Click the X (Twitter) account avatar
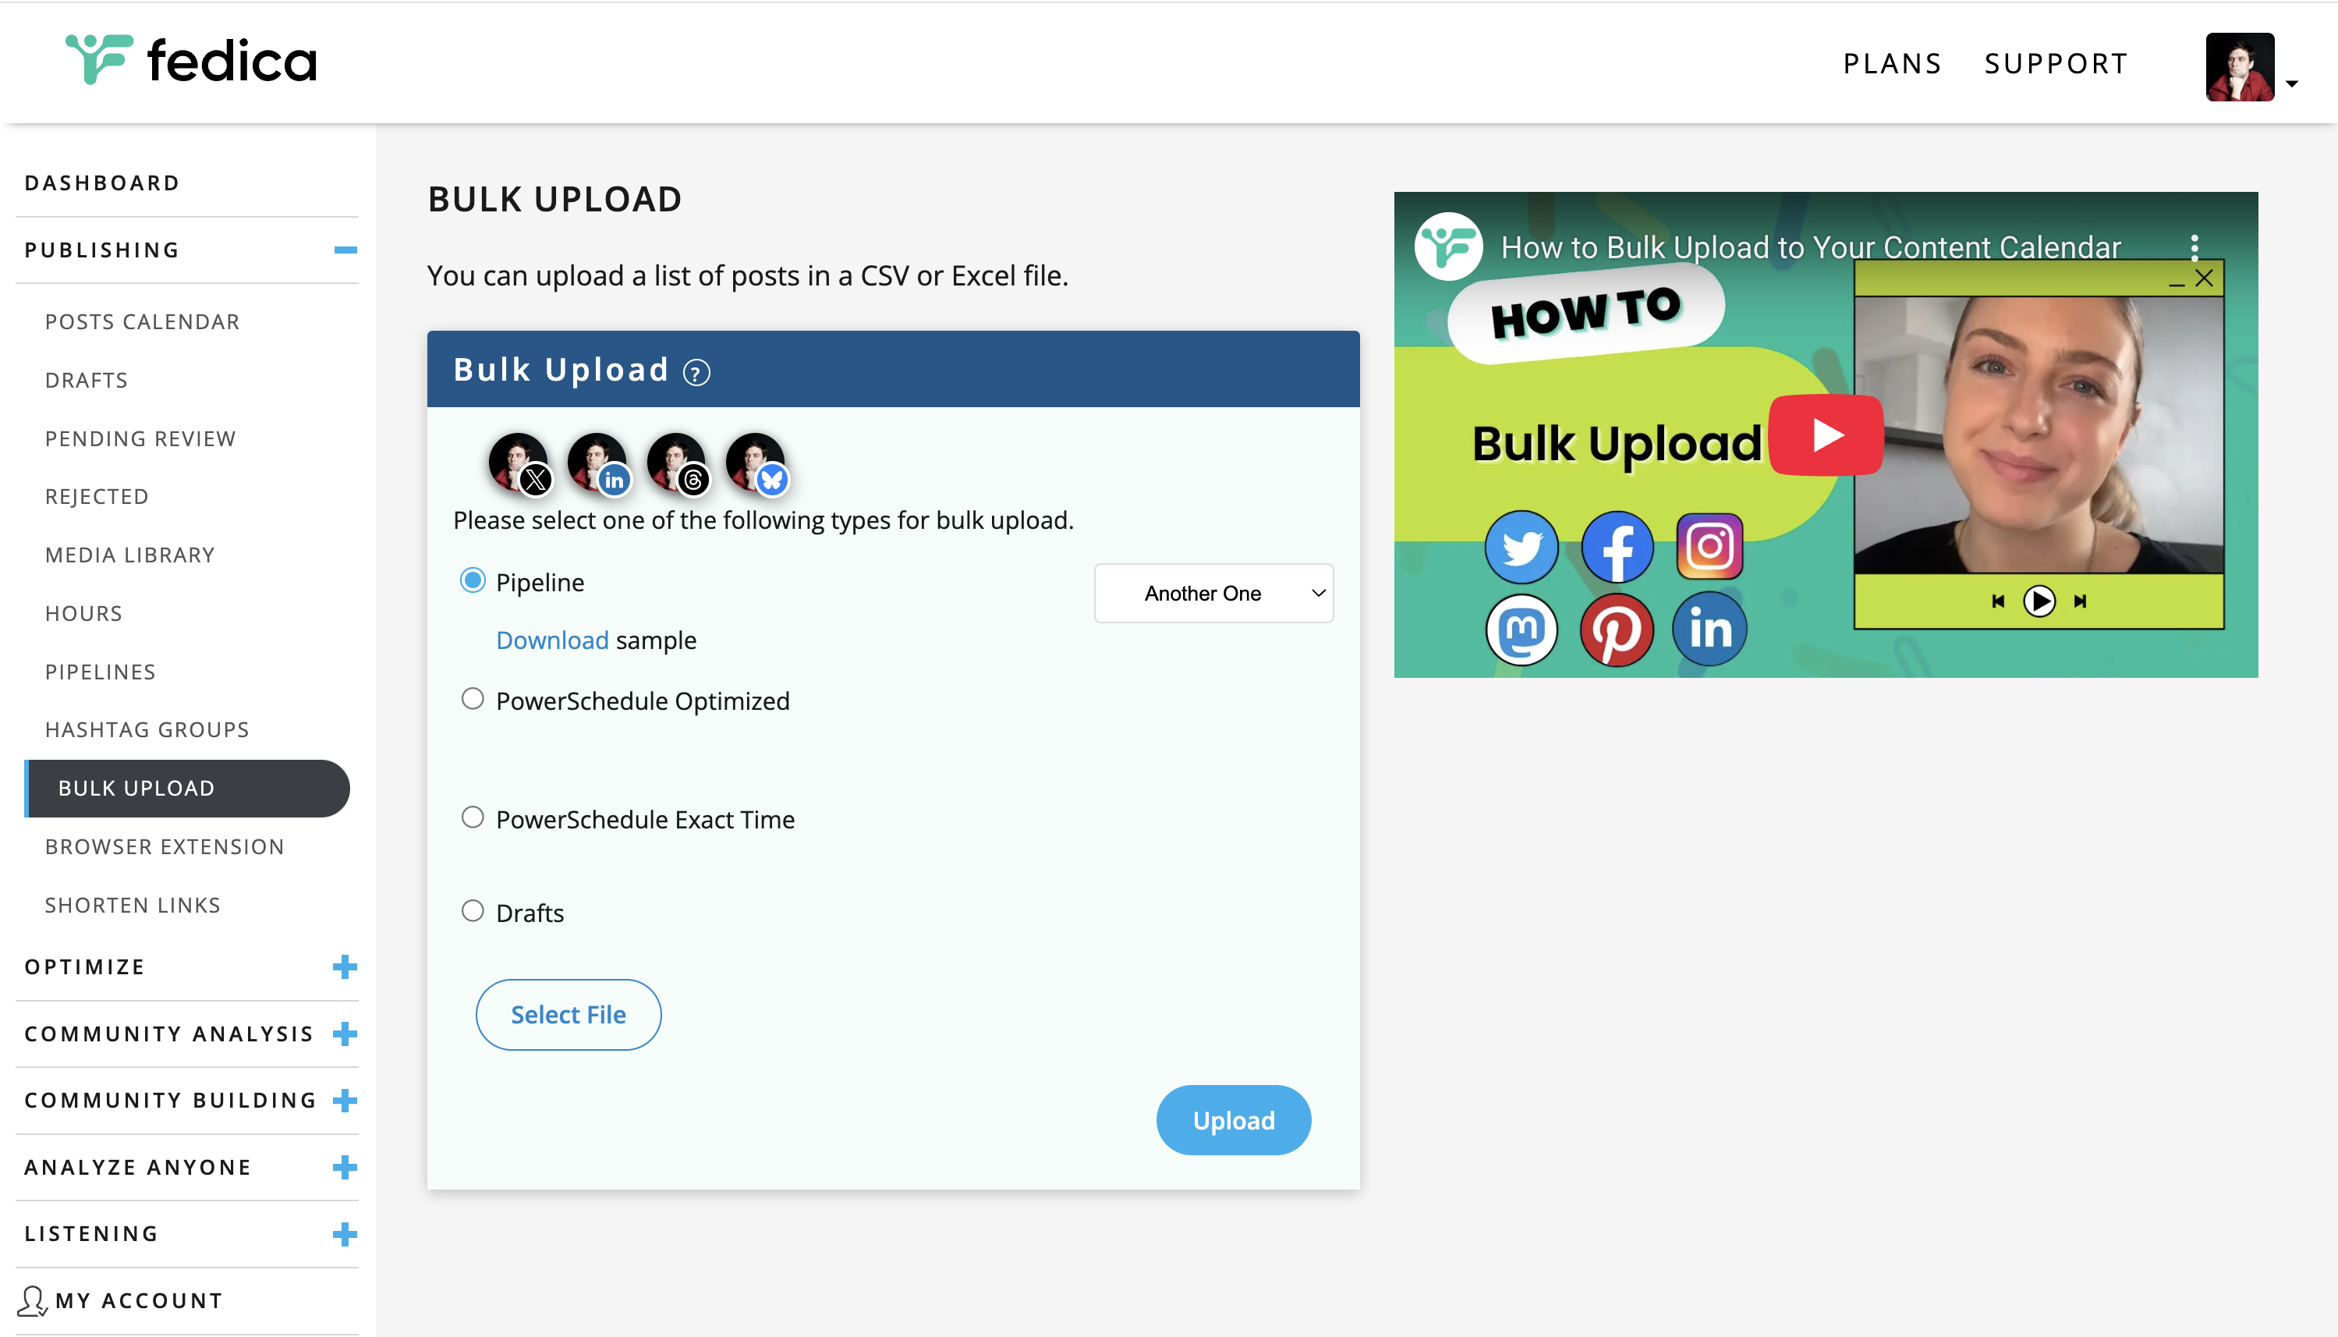 click(x=519, y=462)
